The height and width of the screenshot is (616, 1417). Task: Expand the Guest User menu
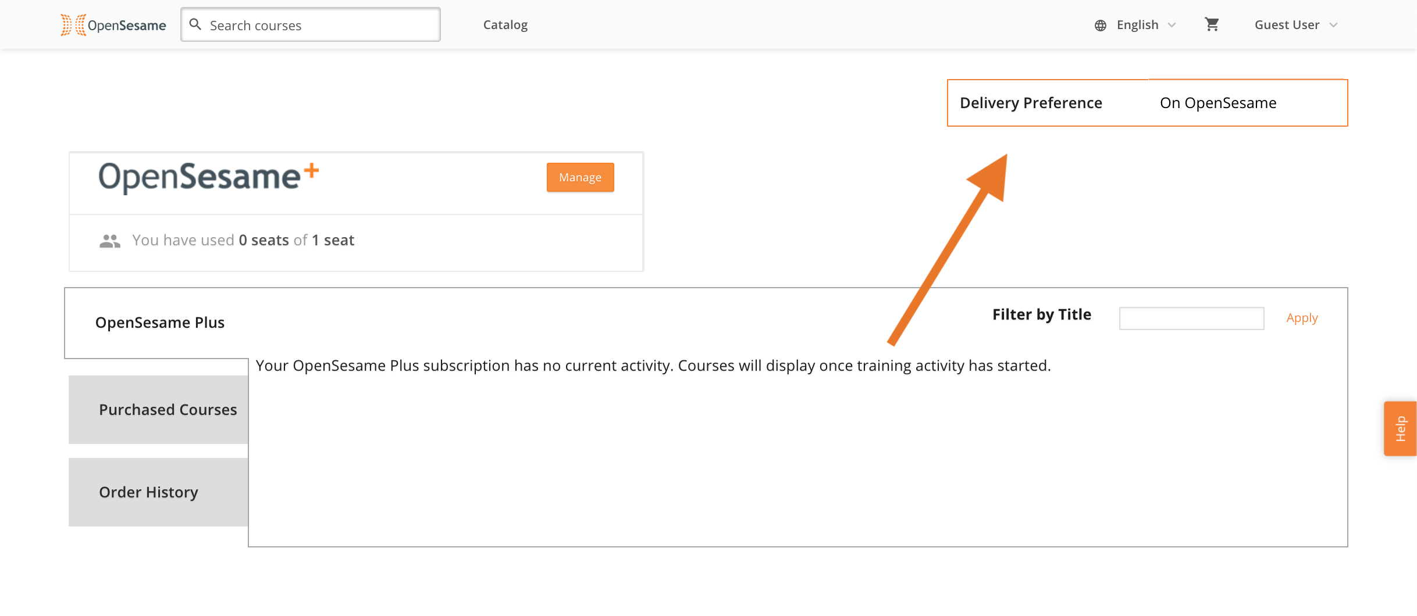tap(1296, 25)
